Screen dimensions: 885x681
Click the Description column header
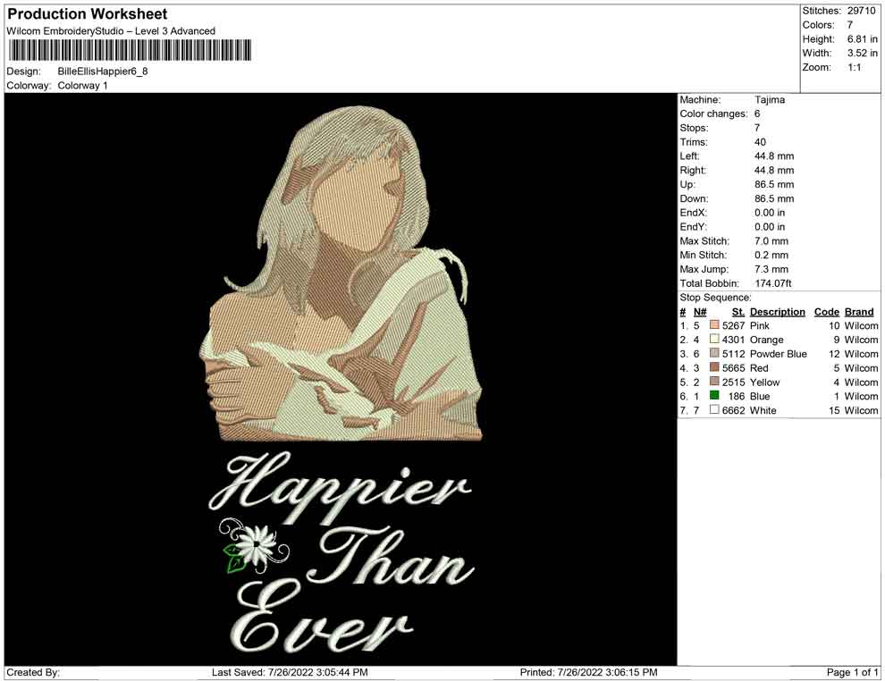click(777, 312)
